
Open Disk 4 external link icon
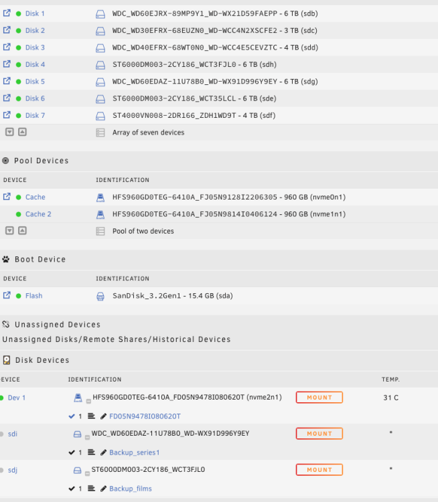(x=7, y=64)
